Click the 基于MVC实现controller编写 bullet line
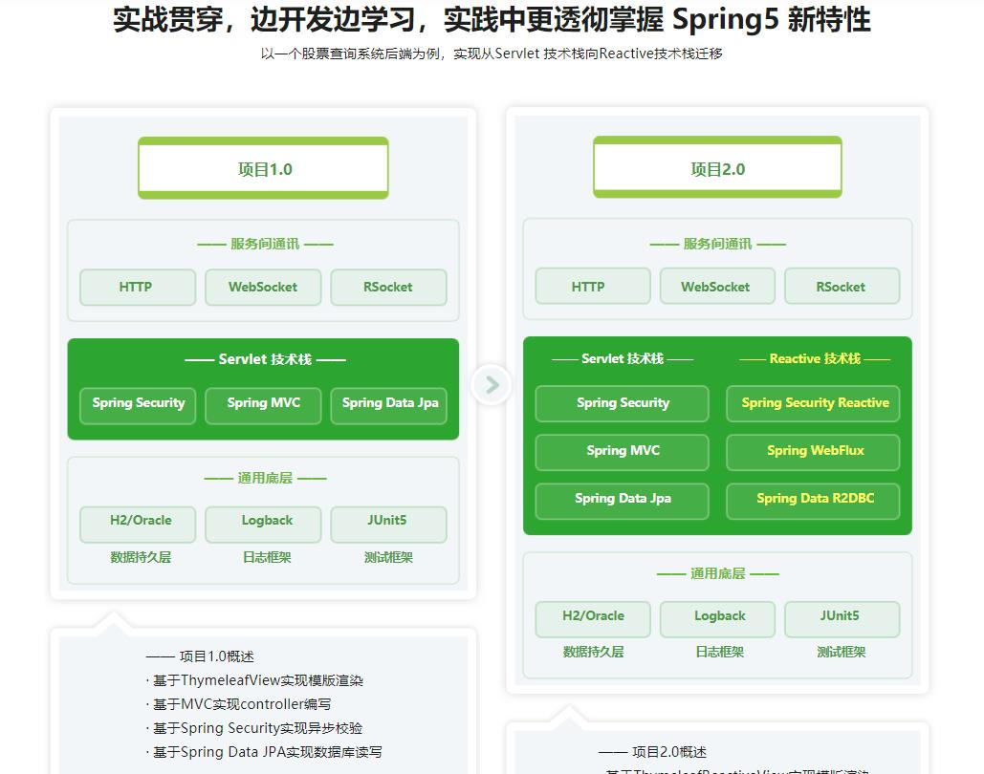Screen dimensions: 984x774 click(242, 704)
